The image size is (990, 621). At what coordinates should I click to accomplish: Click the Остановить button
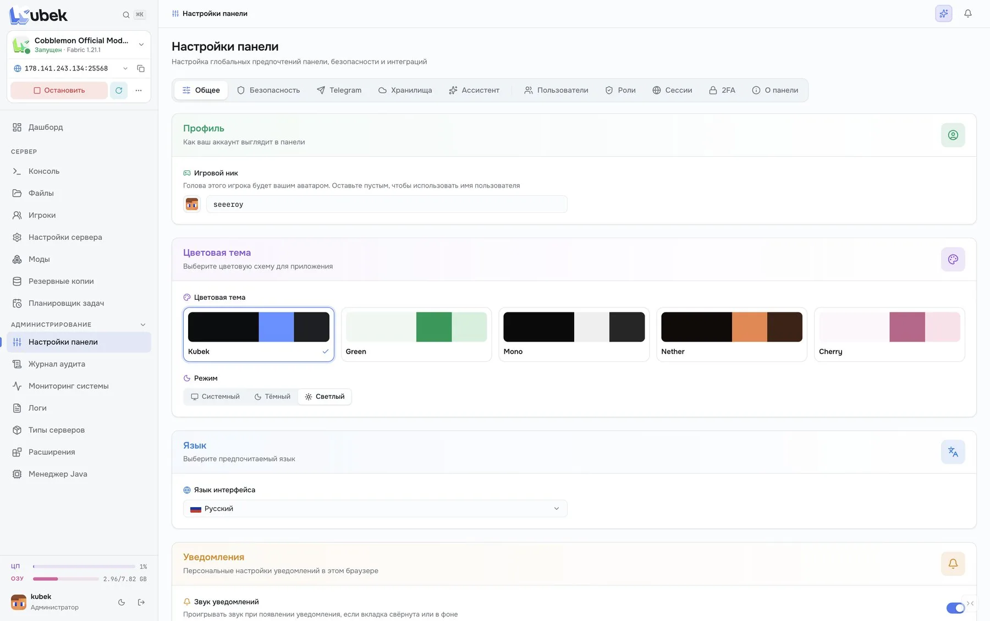click(59, 90)
